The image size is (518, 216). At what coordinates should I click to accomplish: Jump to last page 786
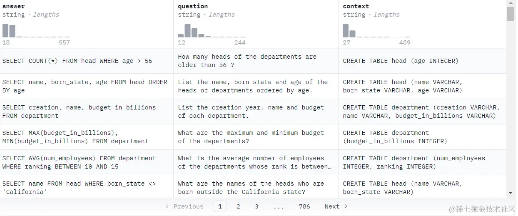click(x=304, y=206)
